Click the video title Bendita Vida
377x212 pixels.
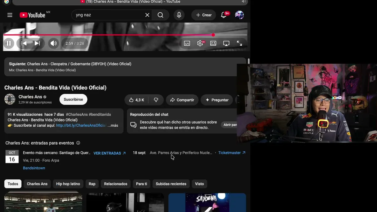point(55,88)
